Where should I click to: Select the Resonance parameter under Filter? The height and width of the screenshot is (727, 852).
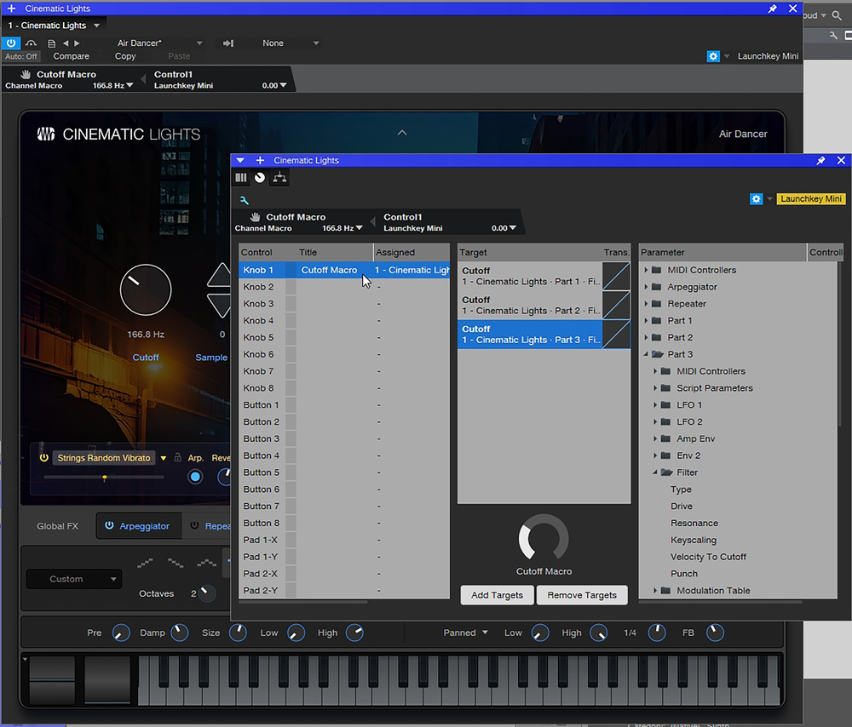[694, 524]
